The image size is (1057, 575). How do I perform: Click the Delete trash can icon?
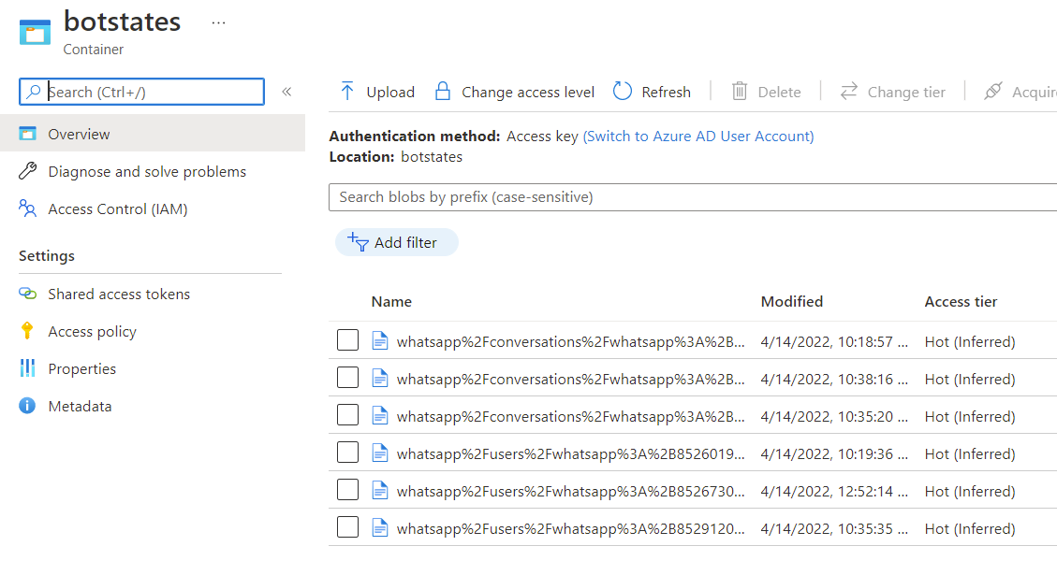point(740,92)
